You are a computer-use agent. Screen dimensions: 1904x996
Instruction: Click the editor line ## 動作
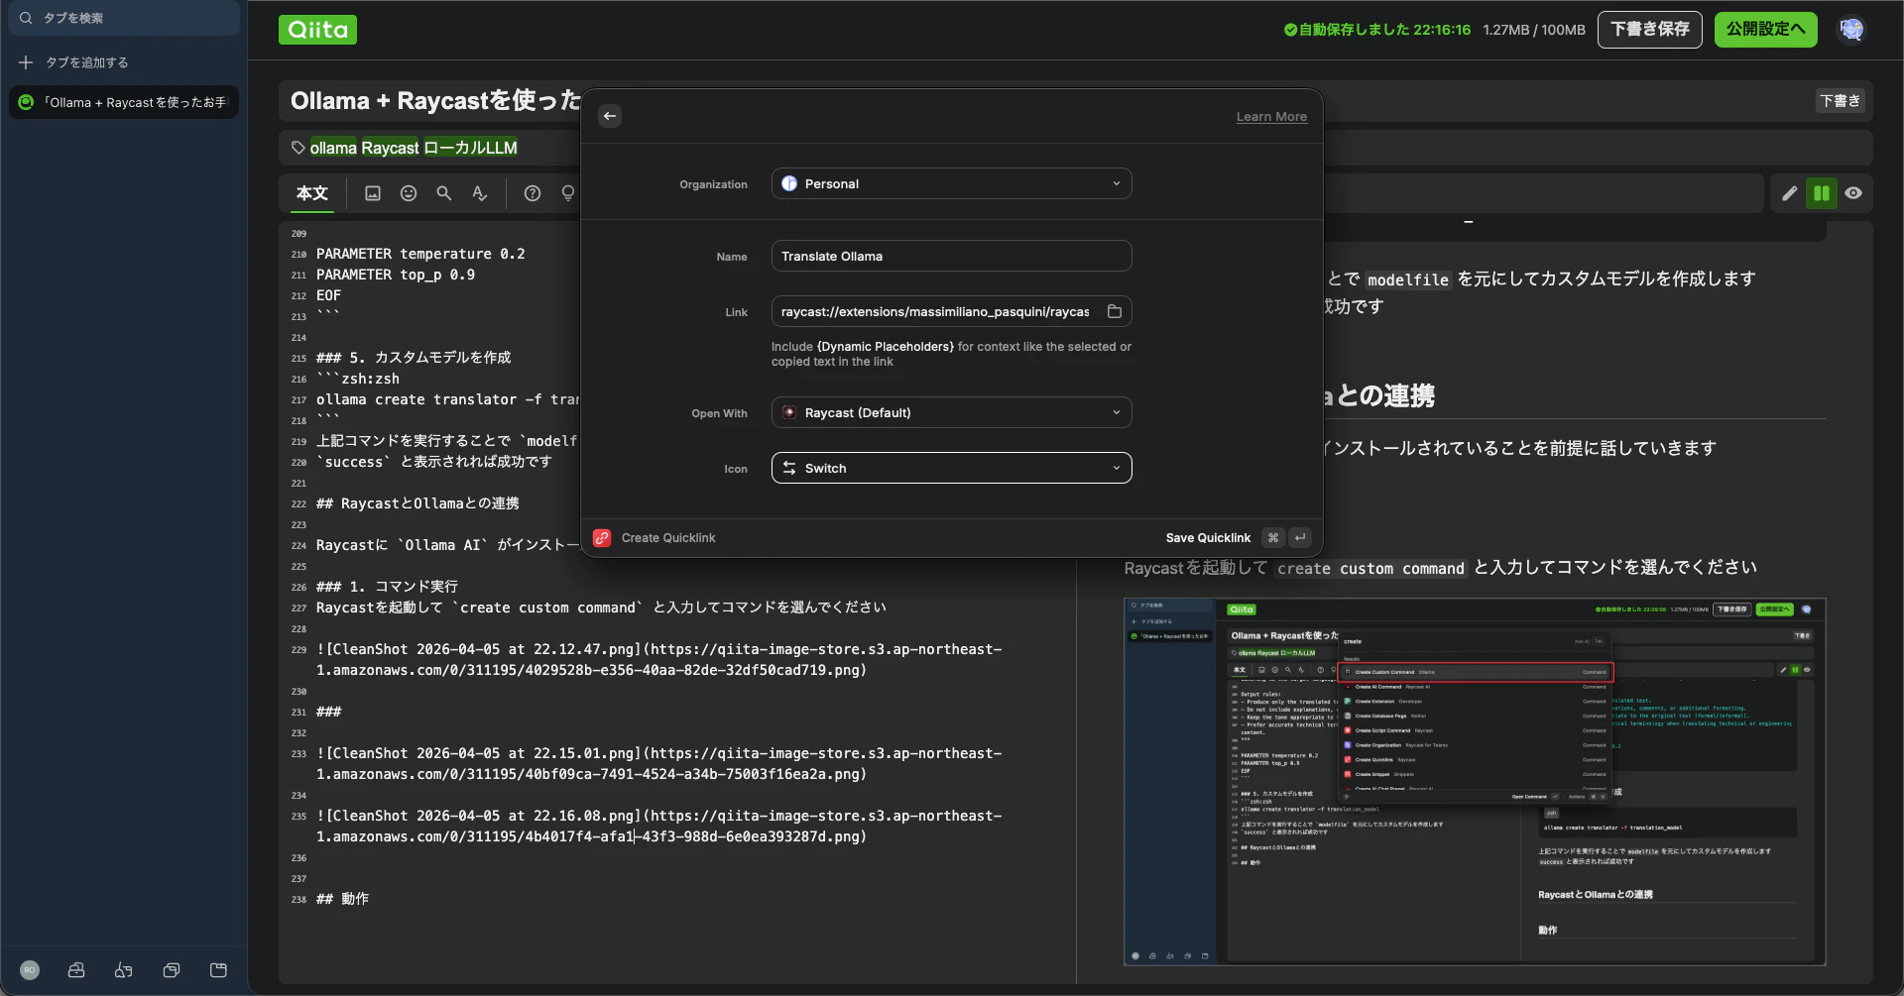point(342,899)
